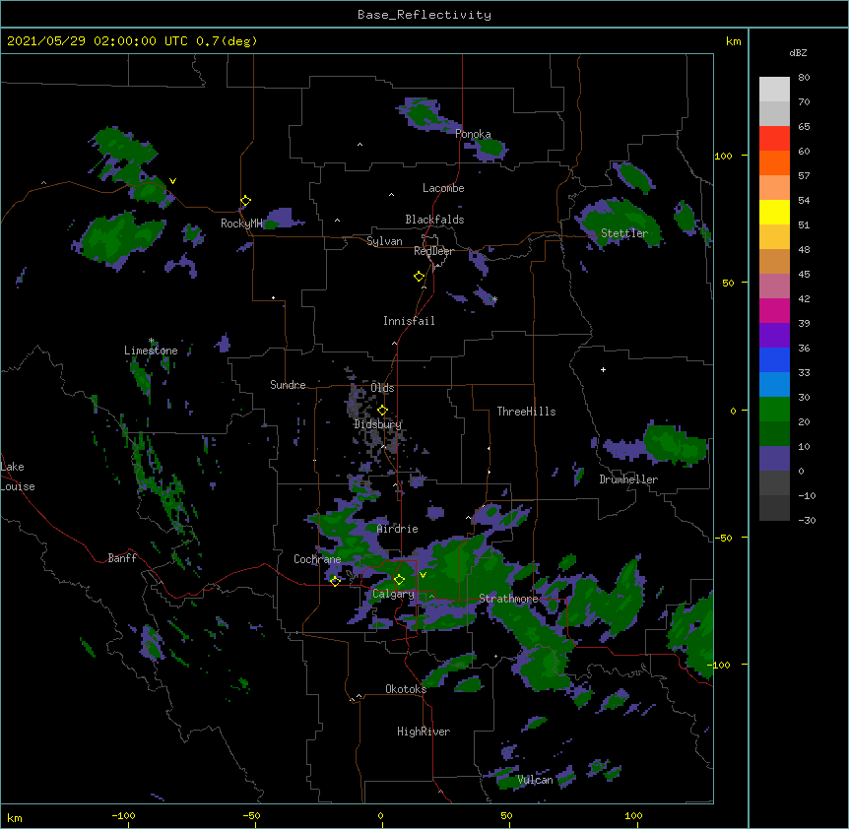The image size is (849, 829).
Task: Click the red 65 dBZ legend swatch
Action: (x=774, y=138)
